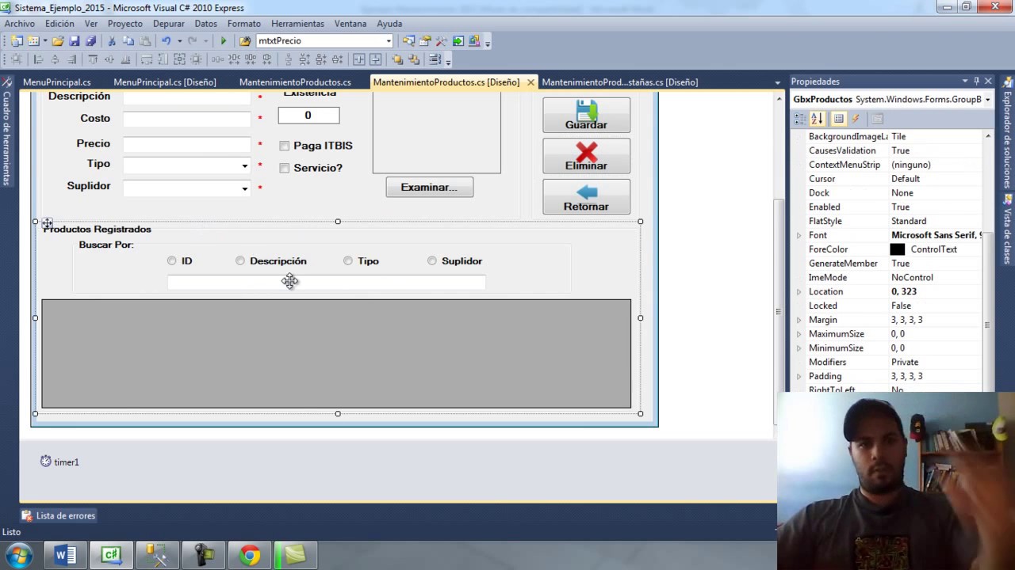Open the Windows Start menu
This screenshot has height=570, width=1015.
pos(18,556)
